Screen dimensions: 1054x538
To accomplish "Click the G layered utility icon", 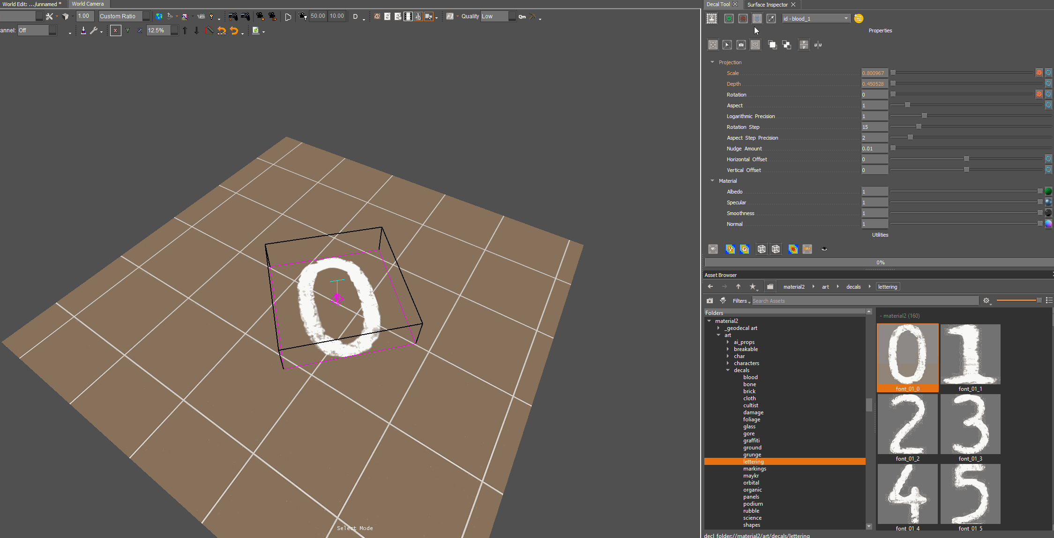I will click(x=744, y=249).
